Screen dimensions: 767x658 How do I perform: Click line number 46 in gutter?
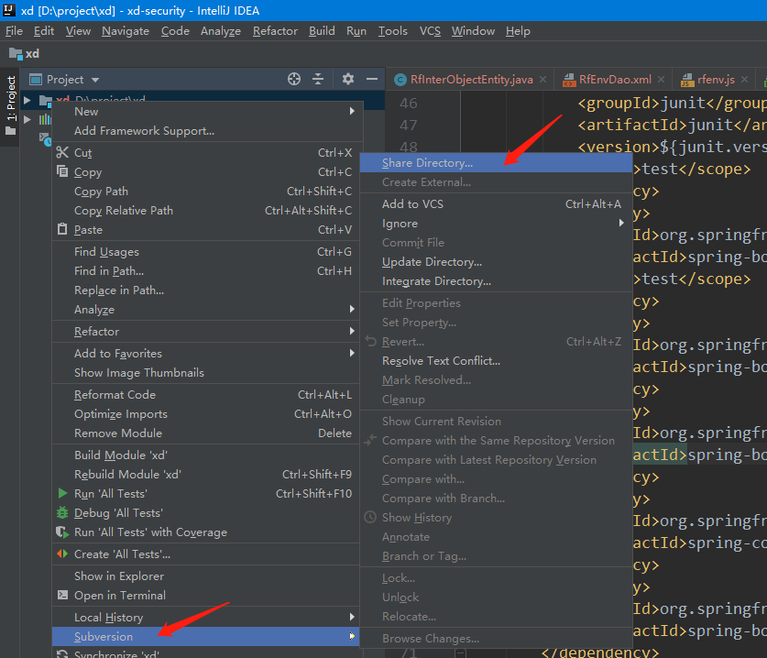tap(409, 104)
